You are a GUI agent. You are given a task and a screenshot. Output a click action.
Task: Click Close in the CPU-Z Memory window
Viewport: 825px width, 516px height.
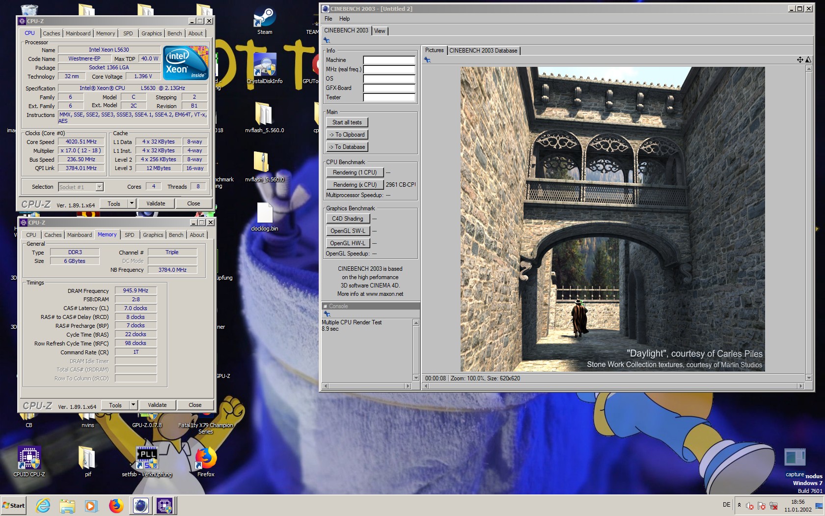(x=195, y=405)
